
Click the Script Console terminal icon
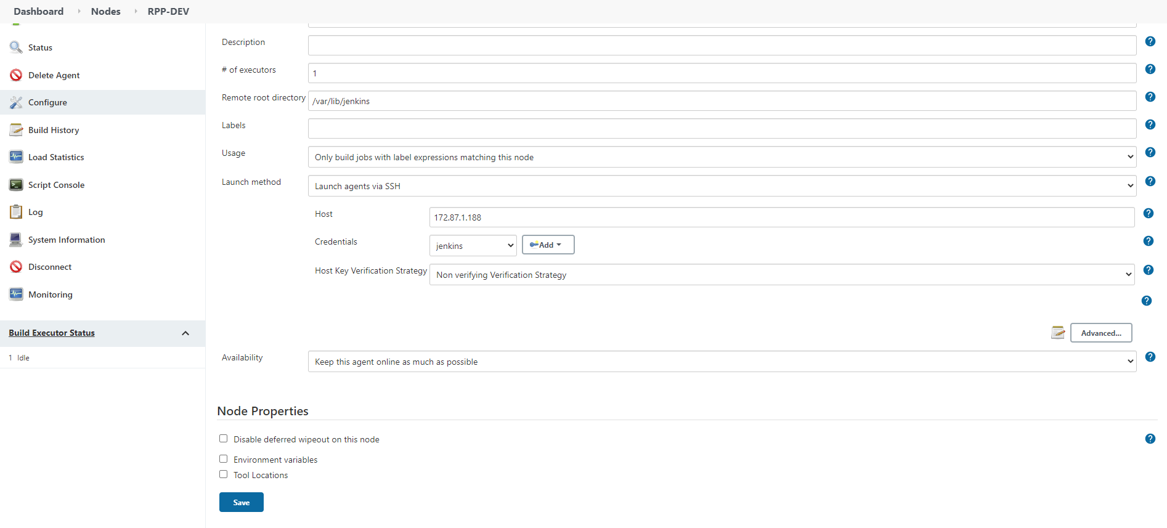tap(16, 185)
